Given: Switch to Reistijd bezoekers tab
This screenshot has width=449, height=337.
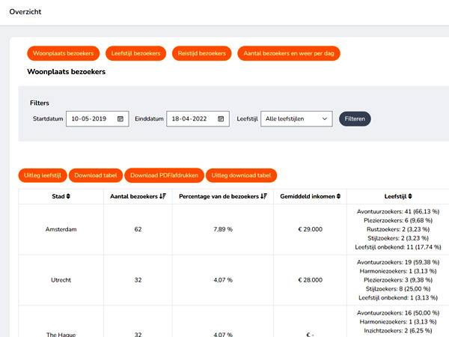Looking at the screenshot, I should pos(201,53).
